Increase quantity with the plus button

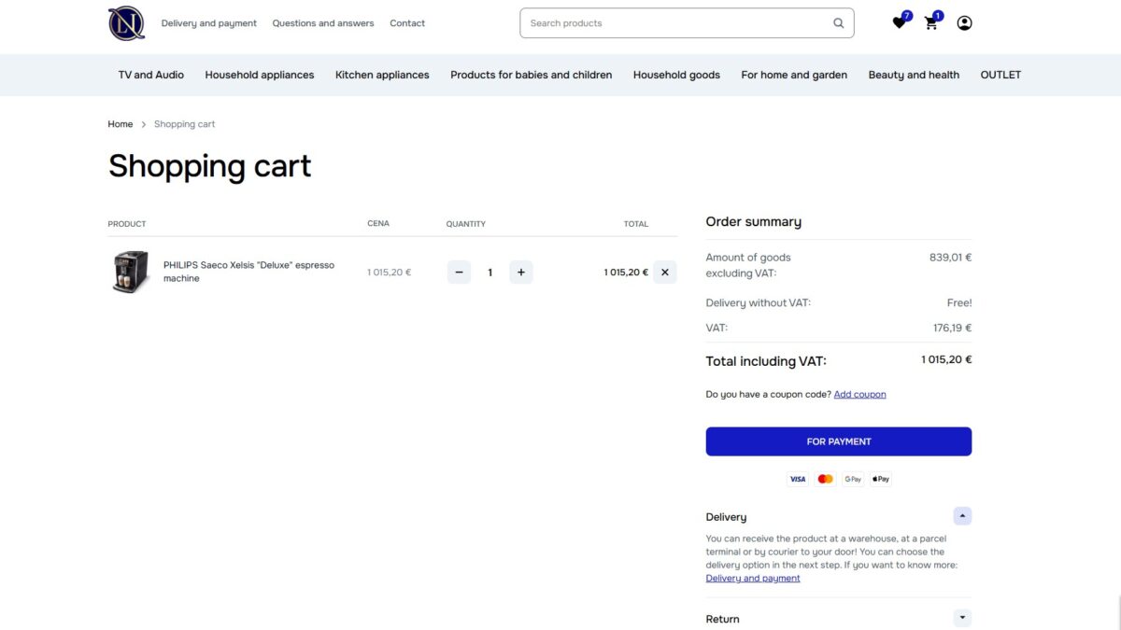(521, 273)
